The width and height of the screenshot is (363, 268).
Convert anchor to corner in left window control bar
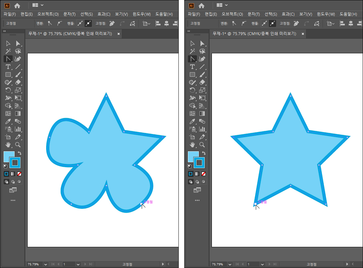tap(50, 23)
